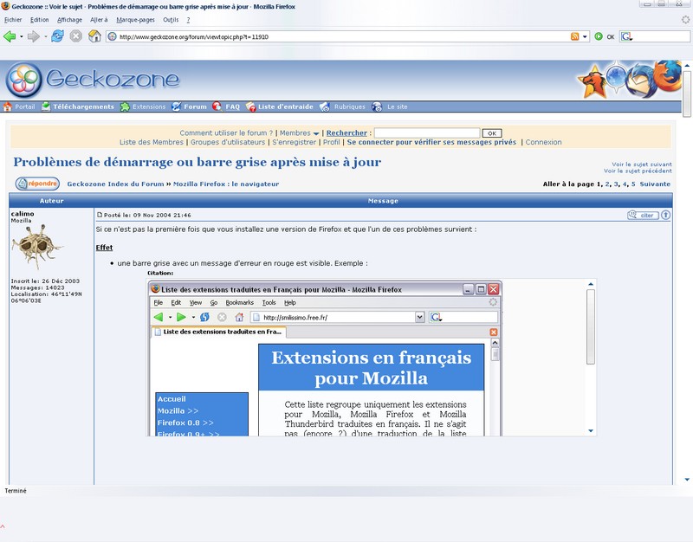
Task: Reload the page with refresh icon
Action: pyautogui.click(x=57, y=36)
